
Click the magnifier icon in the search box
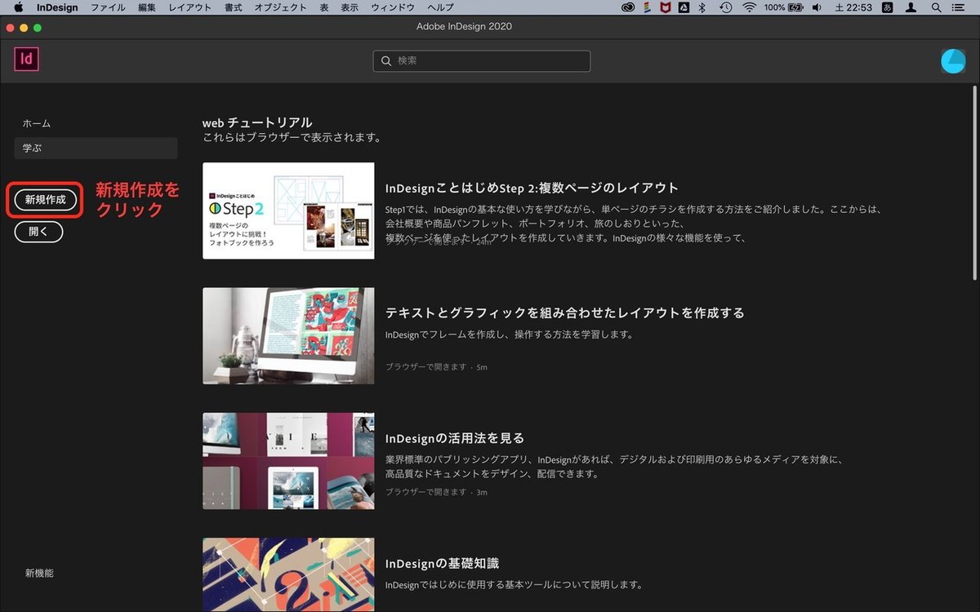coord(386,61)
